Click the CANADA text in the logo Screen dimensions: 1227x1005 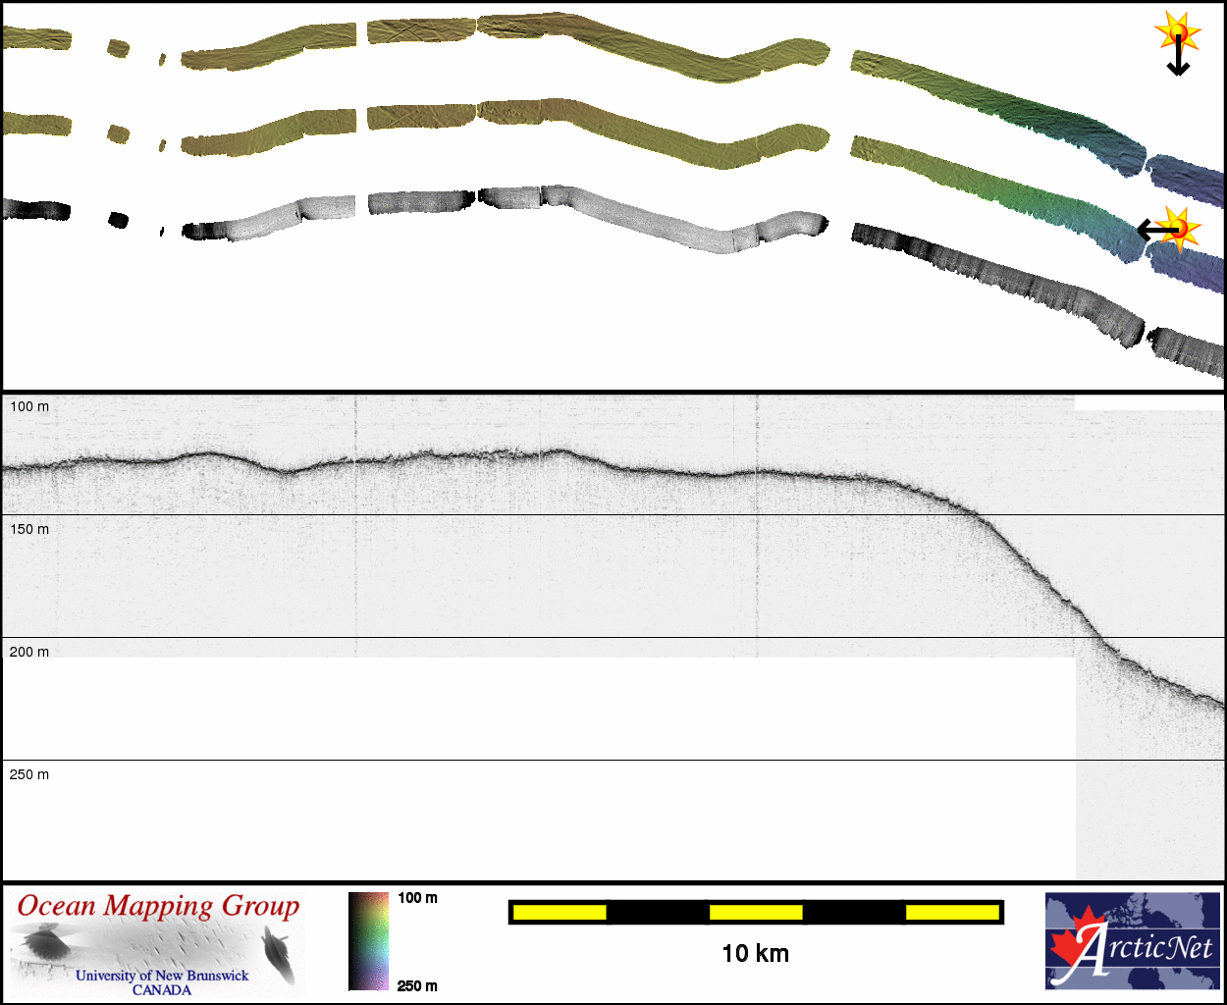point(162,990)
